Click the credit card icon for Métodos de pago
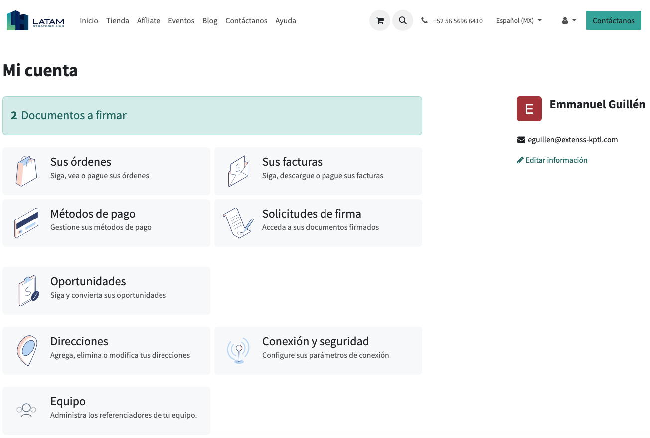650x438 pixels. pyautogui.click(x=26, y=223)
